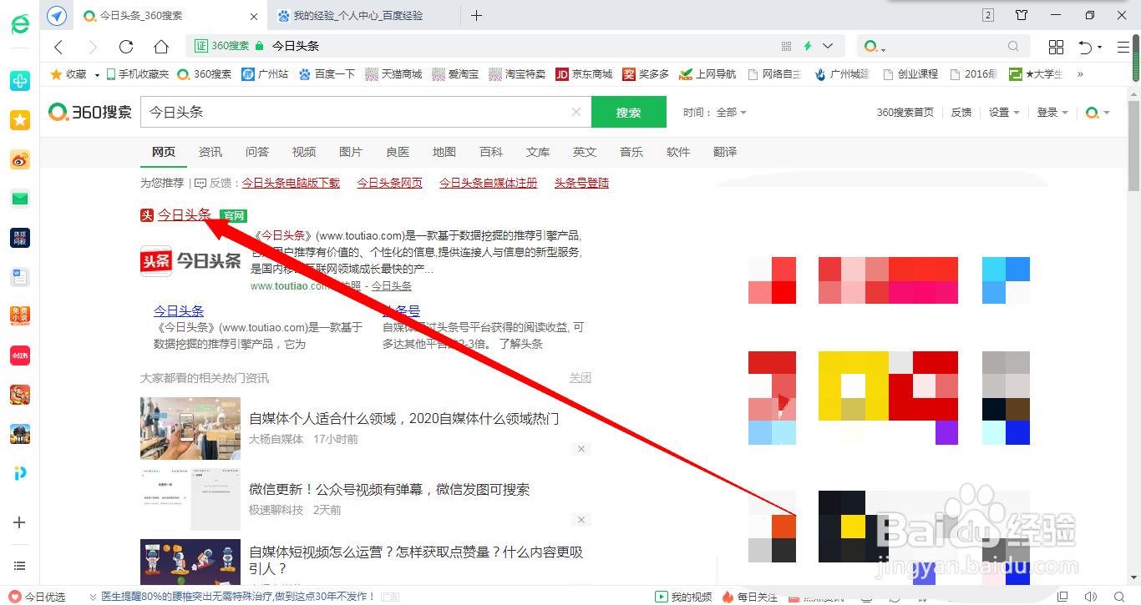Click the 手机收藏夹 bookmark icon
The image size is (1141, 605).
109,73
